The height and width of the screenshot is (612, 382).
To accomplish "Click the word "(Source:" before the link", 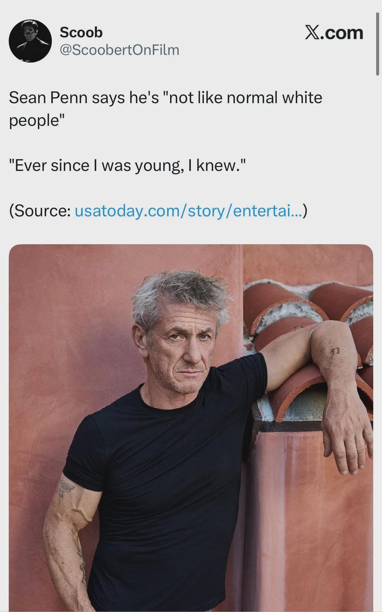I will [x=40, y=211].
